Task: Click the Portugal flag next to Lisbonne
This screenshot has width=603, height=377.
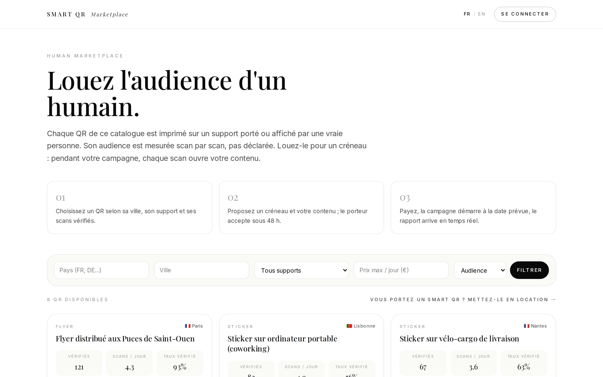Action: click(349, 326)
